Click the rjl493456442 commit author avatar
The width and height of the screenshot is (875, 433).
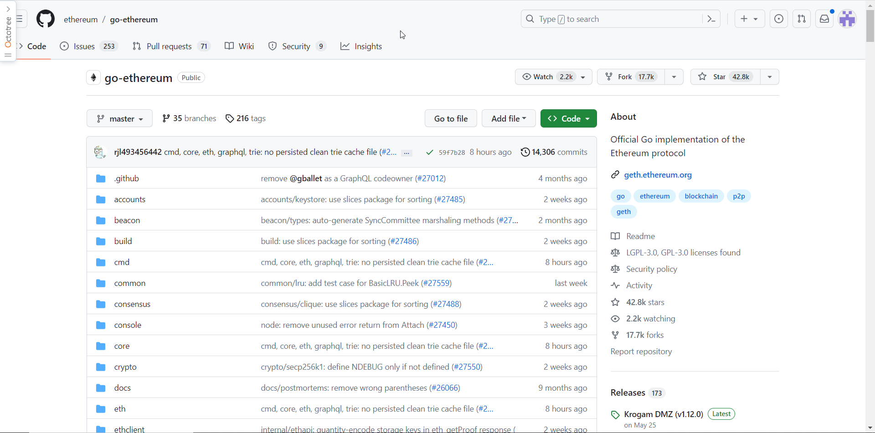[100, 152]
